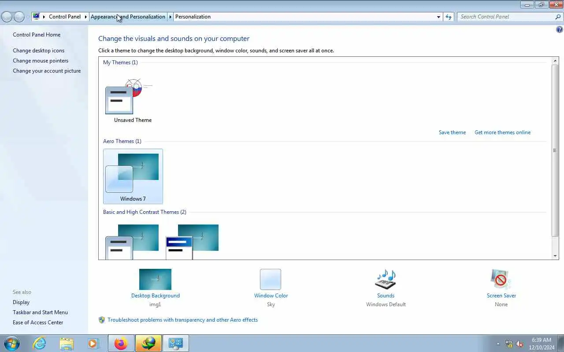Screen dimensions: 564x352
Task: Show hidden tray icons arrow
Action: (498, 344)
